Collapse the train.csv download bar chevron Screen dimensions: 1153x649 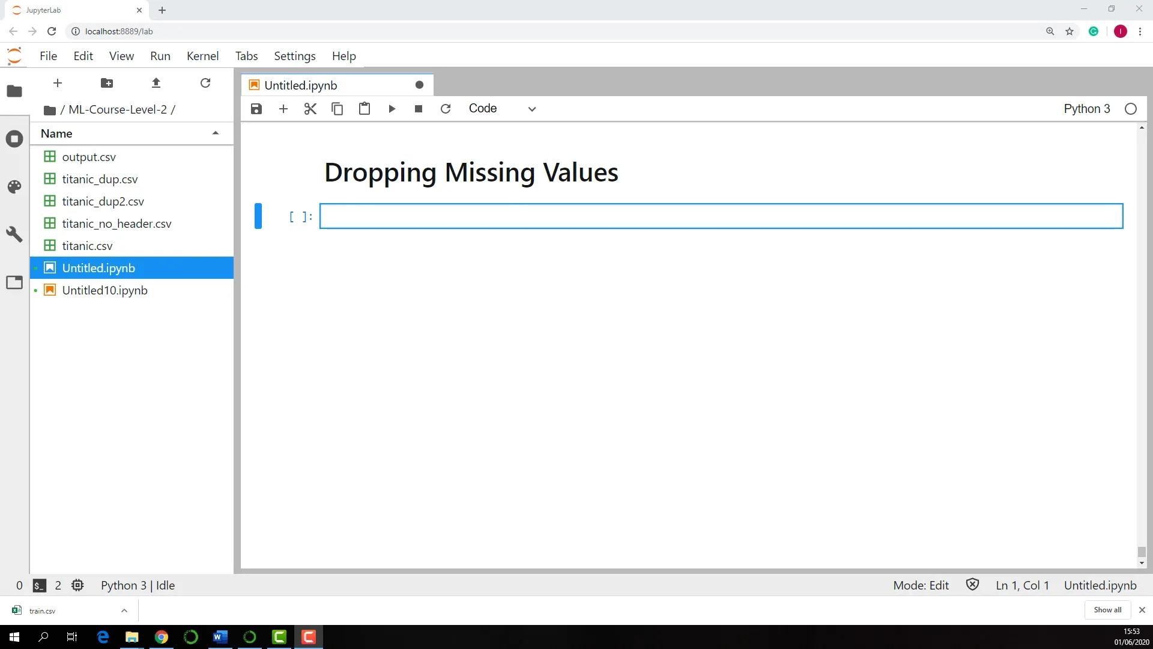[x=124, y=610]
